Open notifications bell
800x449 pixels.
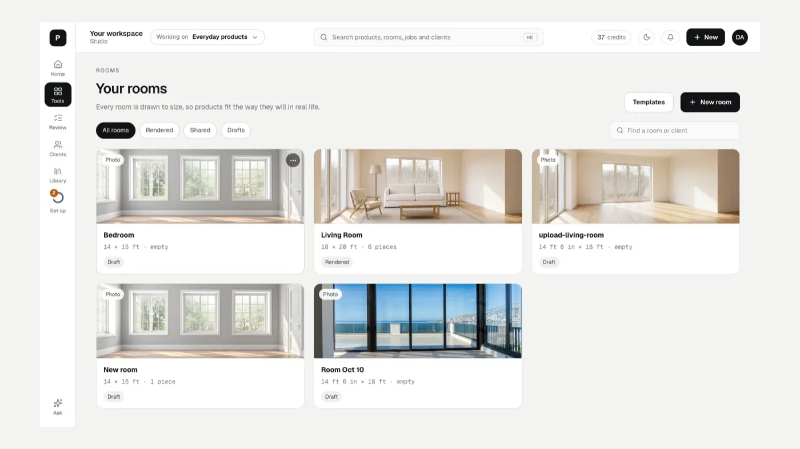pos(670,37)
